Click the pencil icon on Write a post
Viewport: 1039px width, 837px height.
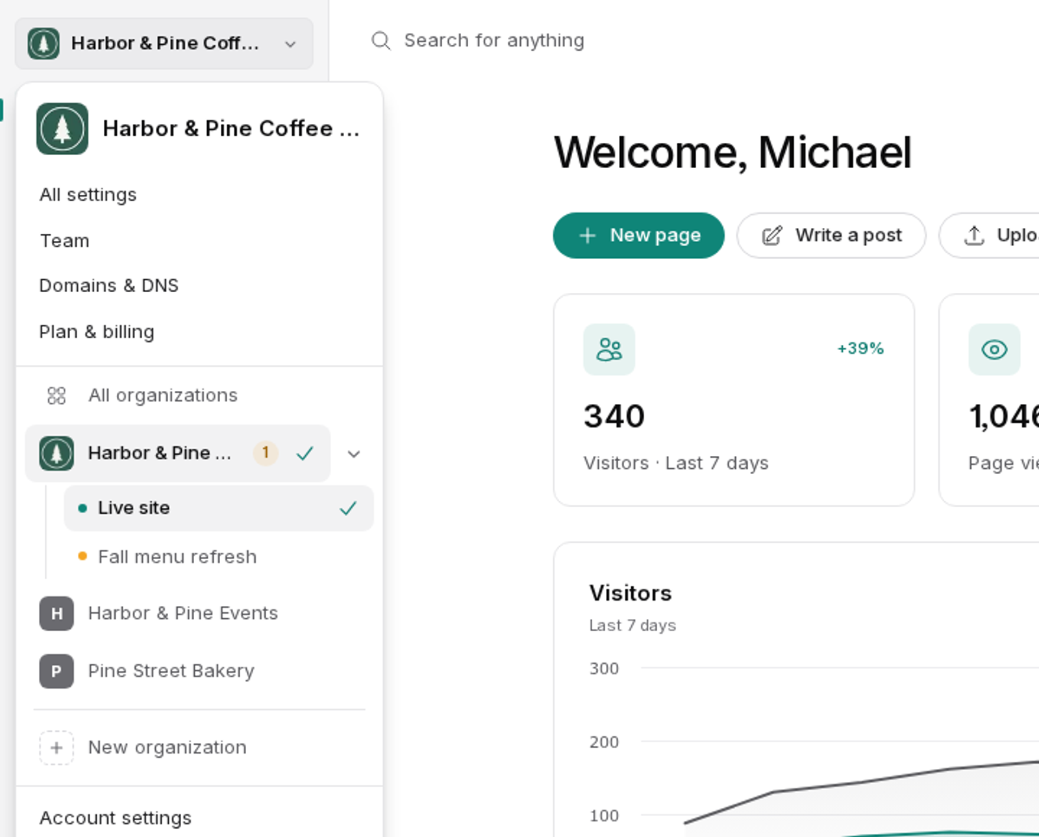pos(772,236)
